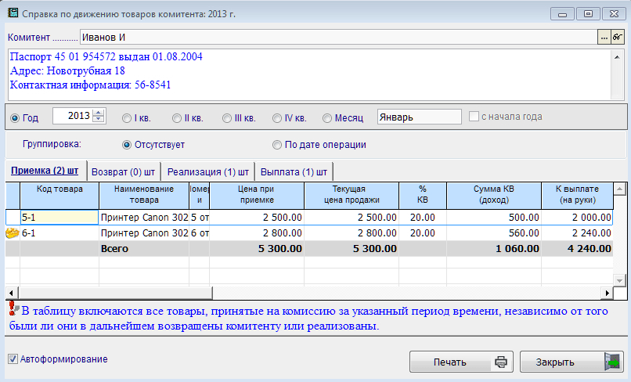631x382 pixels.
Task: Switch to the Приемка (2) шт tab
Action: [x=45, y=171]
